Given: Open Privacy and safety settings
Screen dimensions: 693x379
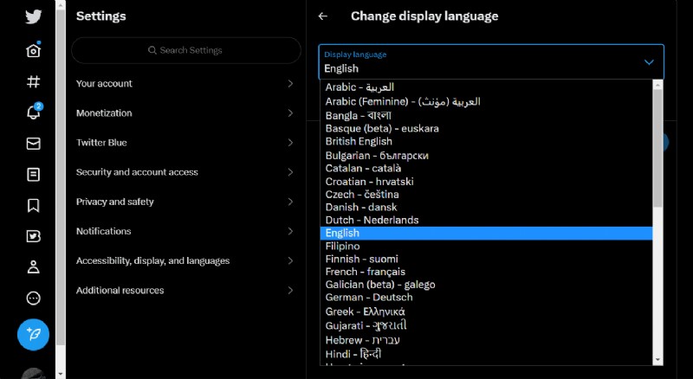Looking at the screenshot, I should pos(185,202).
